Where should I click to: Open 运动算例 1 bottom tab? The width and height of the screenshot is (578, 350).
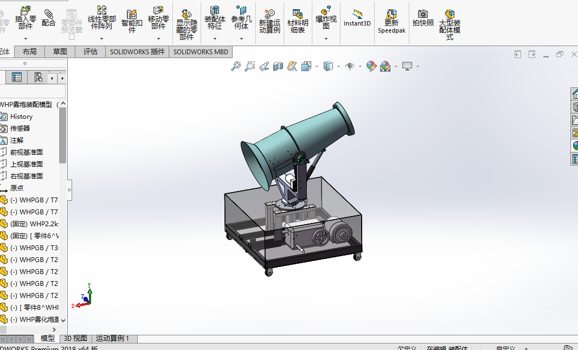(112, 338)
